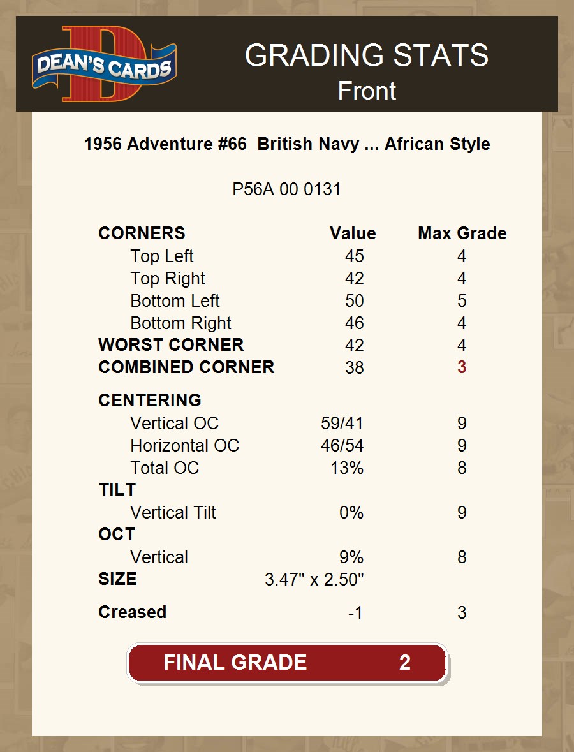Image resolution: width=574 pixels, height=752 pixels.
Task: Select the Vertical OC value 59/41
Action: [342, 424]
